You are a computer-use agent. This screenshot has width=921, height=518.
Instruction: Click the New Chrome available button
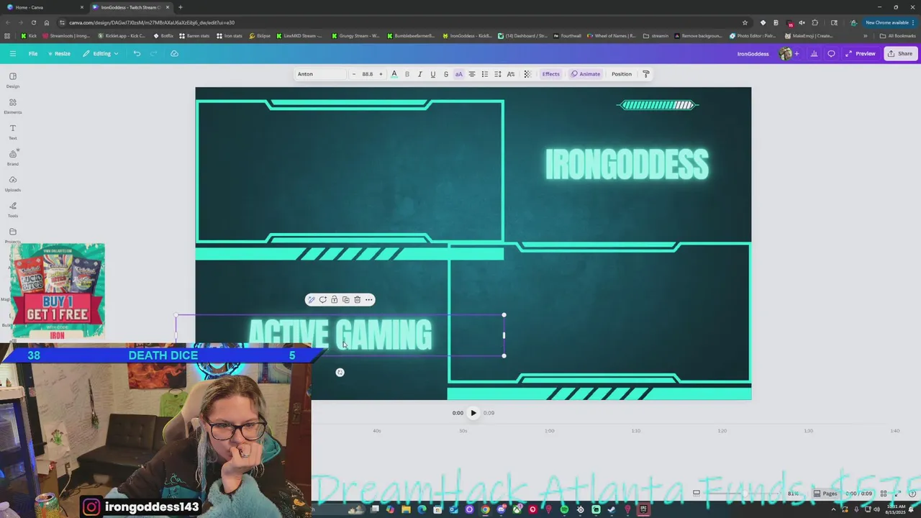click(889, 22)
